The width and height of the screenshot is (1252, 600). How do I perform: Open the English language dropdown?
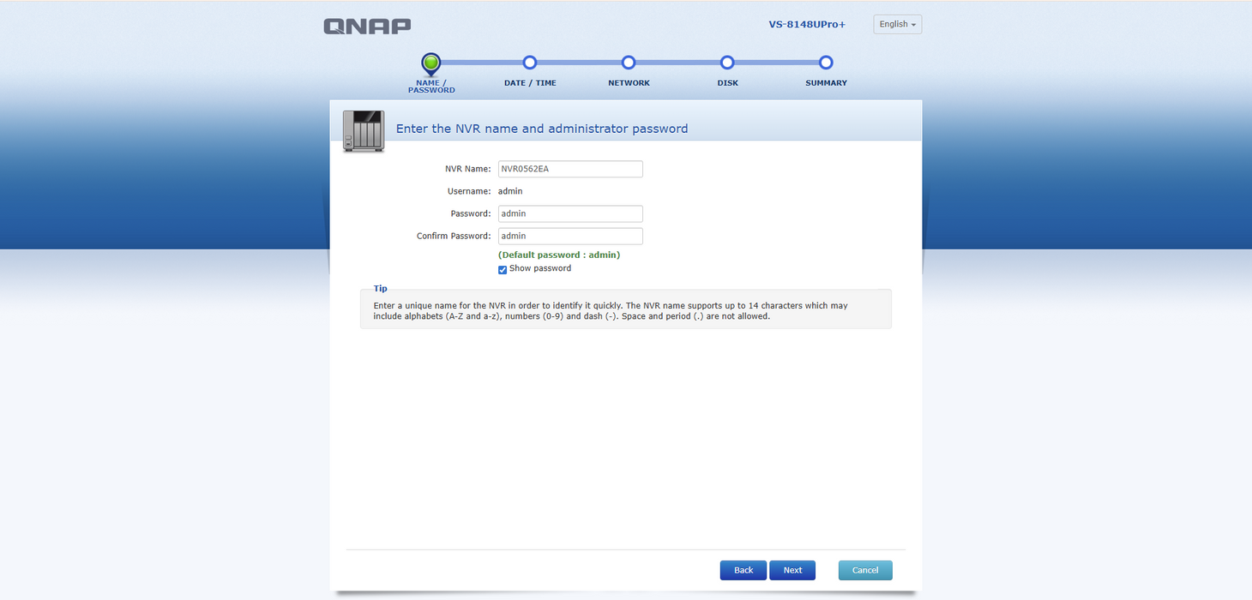point(897,24)
